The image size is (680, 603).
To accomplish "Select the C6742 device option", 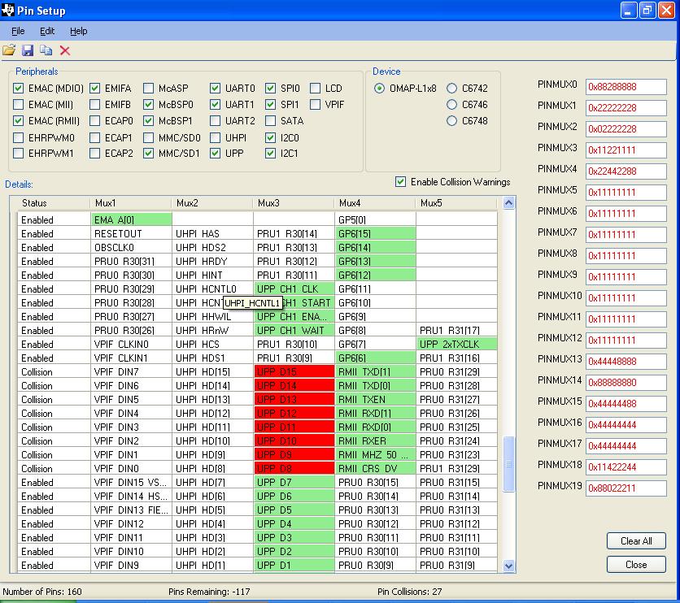I will (451, 89).
